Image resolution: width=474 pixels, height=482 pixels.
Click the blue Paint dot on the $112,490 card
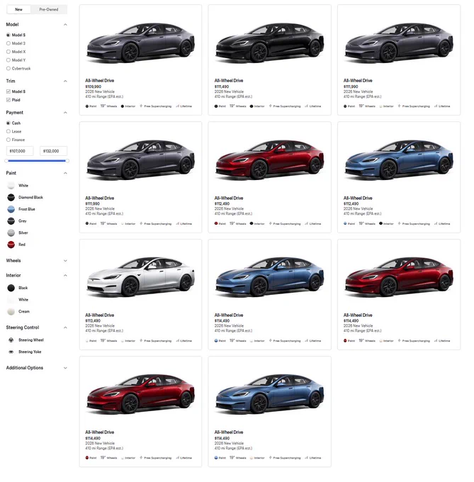tap(345, 223)
